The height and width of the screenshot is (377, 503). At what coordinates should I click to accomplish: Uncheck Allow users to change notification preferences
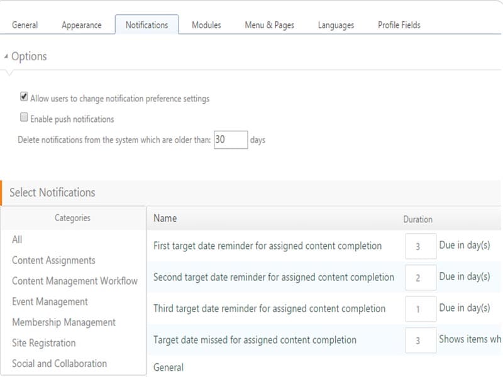[25, 97]
